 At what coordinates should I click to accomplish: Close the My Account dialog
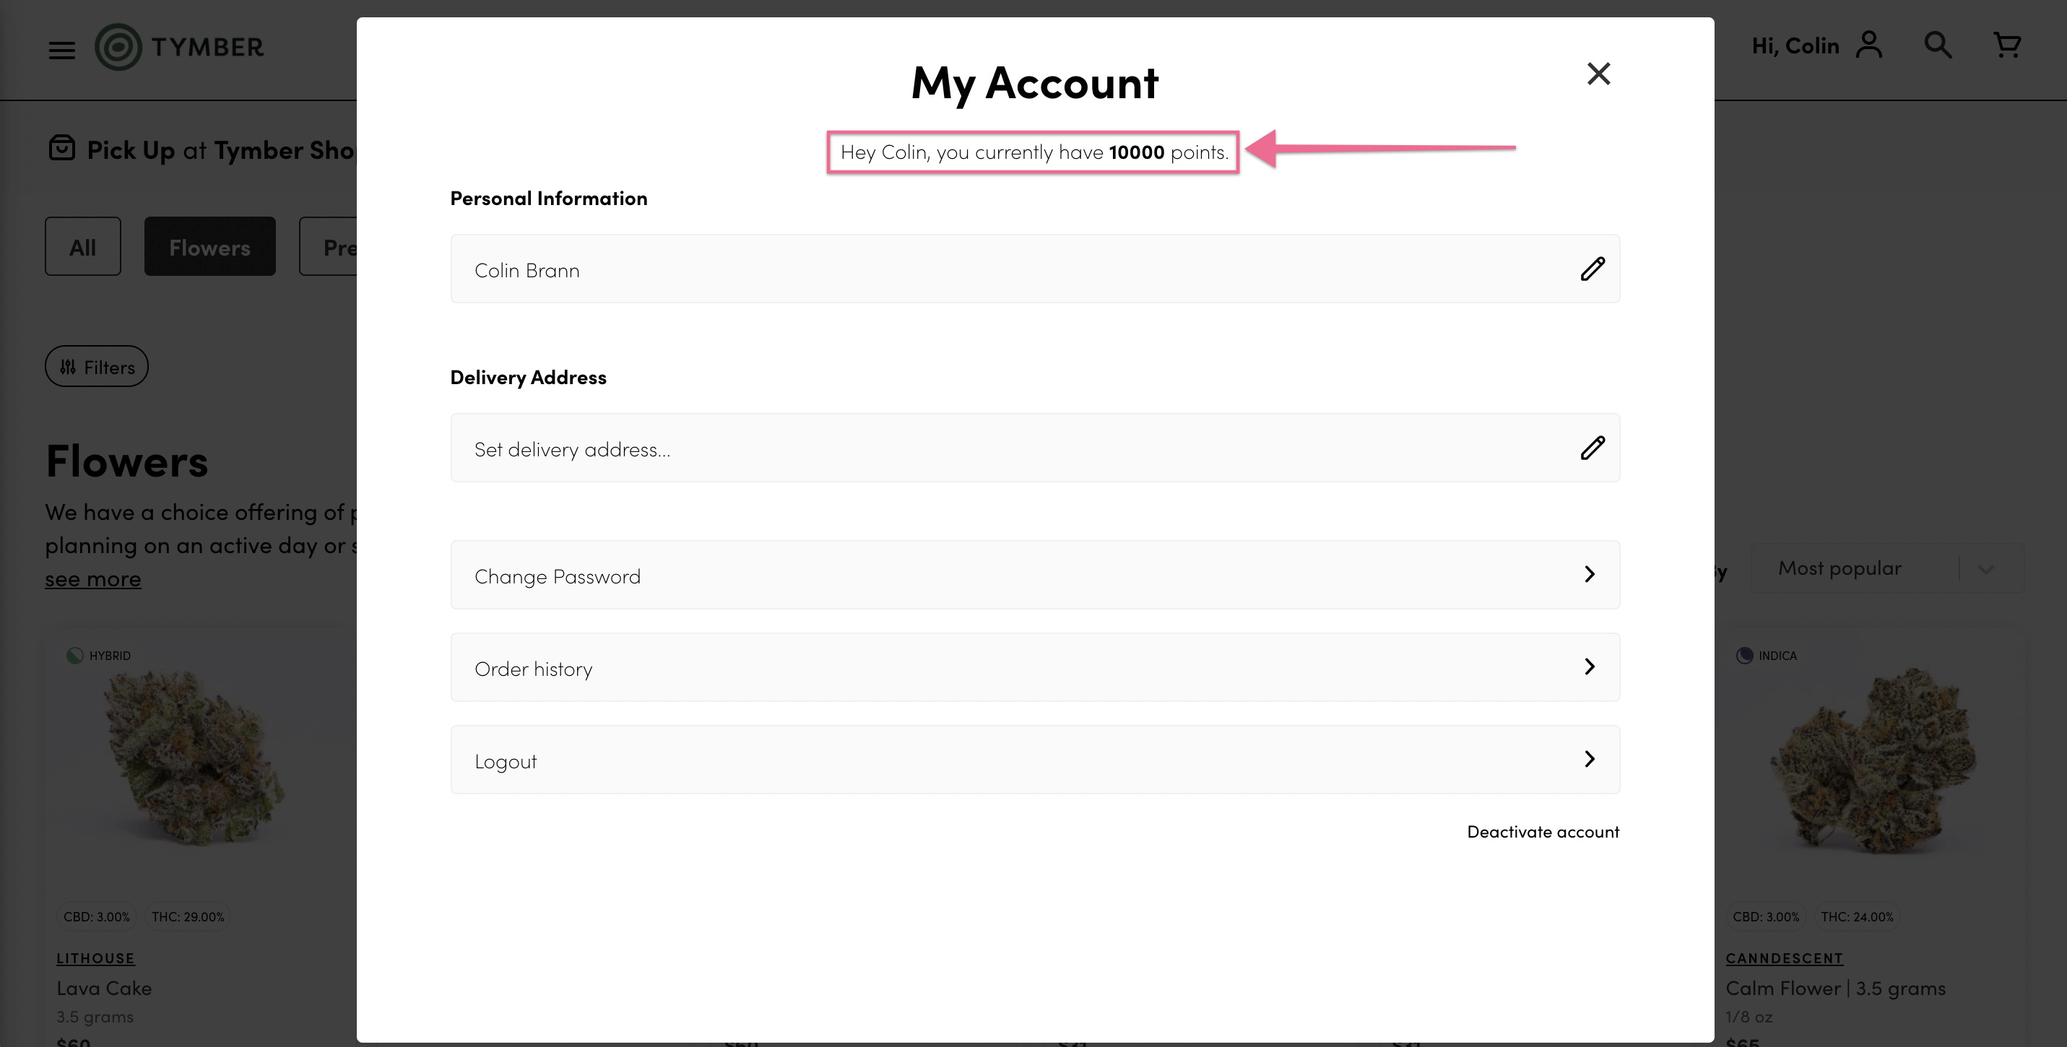pos(1598,74)
